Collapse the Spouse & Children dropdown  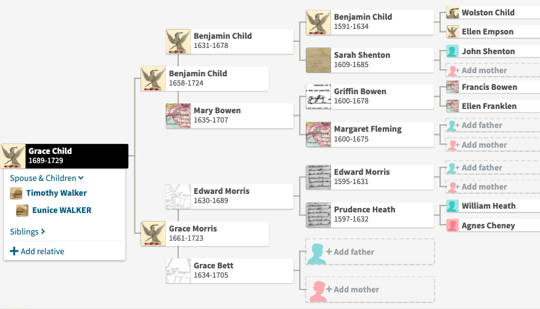coord(47,178)
